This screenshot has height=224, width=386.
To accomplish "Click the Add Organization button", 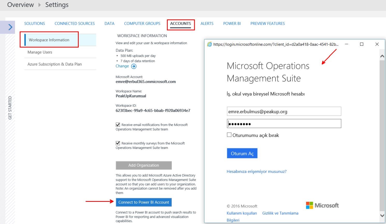I will point(144,165).
